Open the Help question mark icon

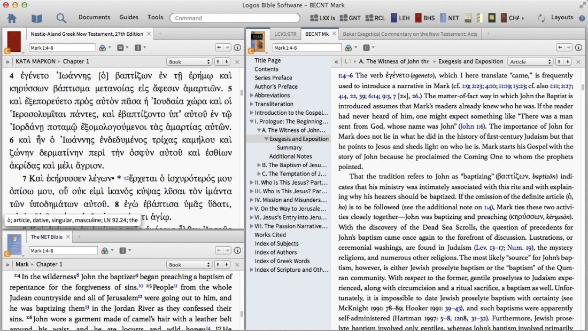click(582, 18)
